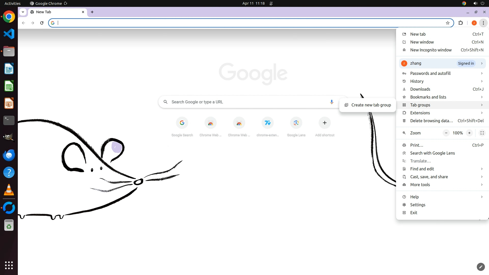The height and width of the screenshot is (275, 489).
Task: Launch Visual Studio Code from dock
Action: (x=9, y=34)
